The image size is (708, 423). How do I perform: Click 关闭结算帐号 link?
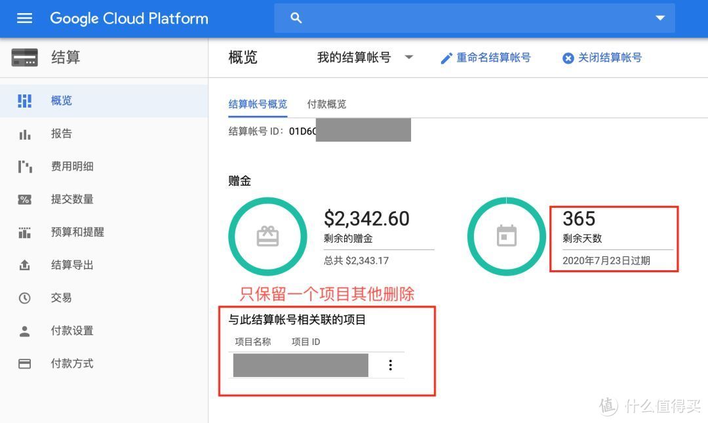coord(610,58)
